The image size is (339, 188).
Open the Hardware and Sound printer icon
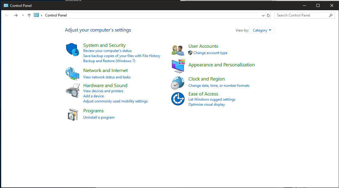pyautogui.click(x=73, y=90)
